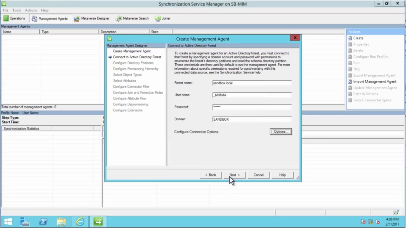Sort by the Name column header

(20, 32)
